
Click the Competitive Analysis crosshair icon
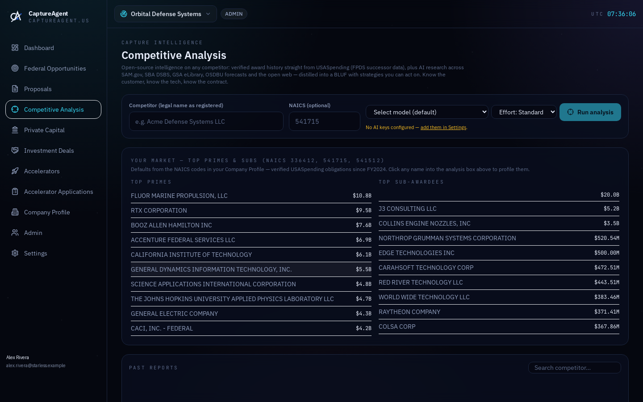coord(15,109)
